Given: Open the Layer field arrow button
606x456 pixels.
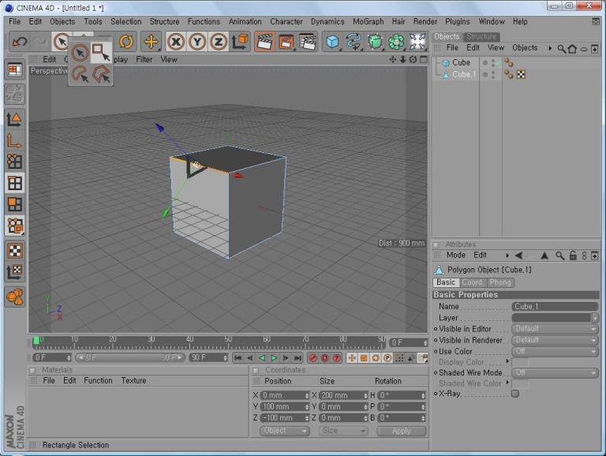Looking at the screenshot, I should pos(595,318).
